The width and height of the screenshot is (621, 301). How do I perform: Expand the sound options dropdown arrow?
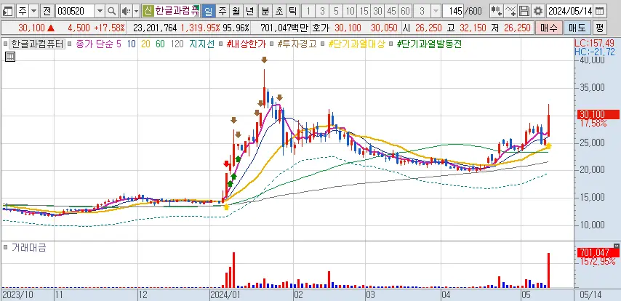[x=136, y=11]
